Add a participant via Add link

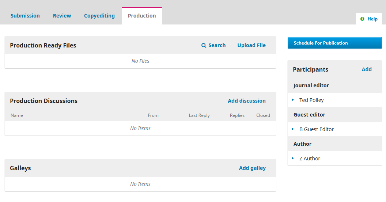pyautogui.click(x=367, y=69)
